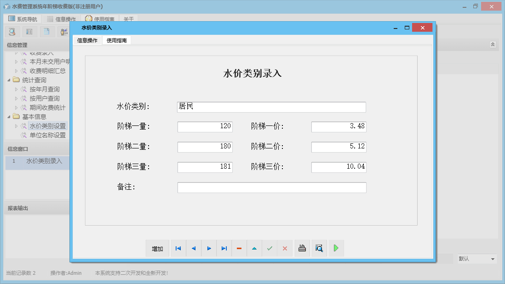The image size is (505, 284).
Task: Collapse the 基本信息 folder node
Action: click(x=9, y=117)
